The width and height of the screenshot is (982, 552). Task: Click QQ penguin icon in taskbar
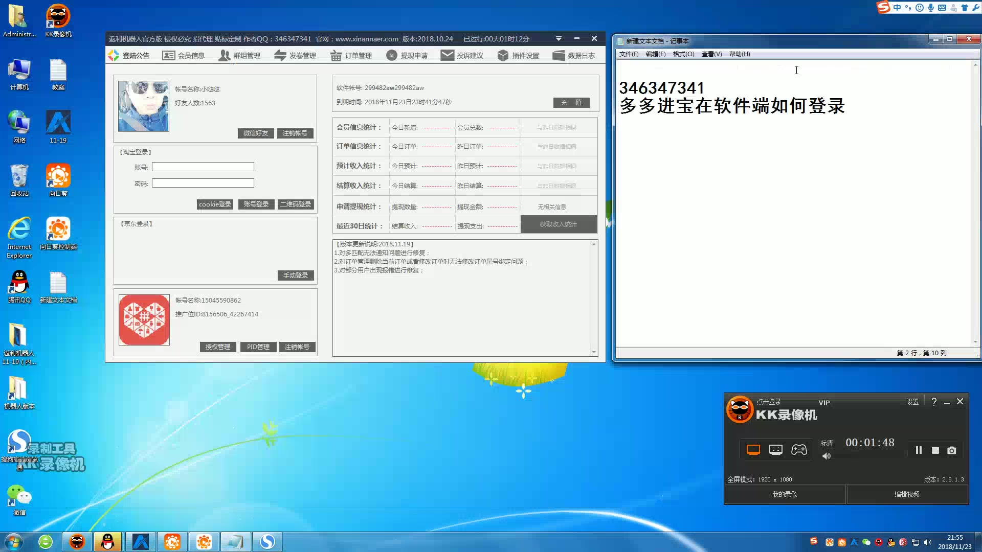point(107,542)
